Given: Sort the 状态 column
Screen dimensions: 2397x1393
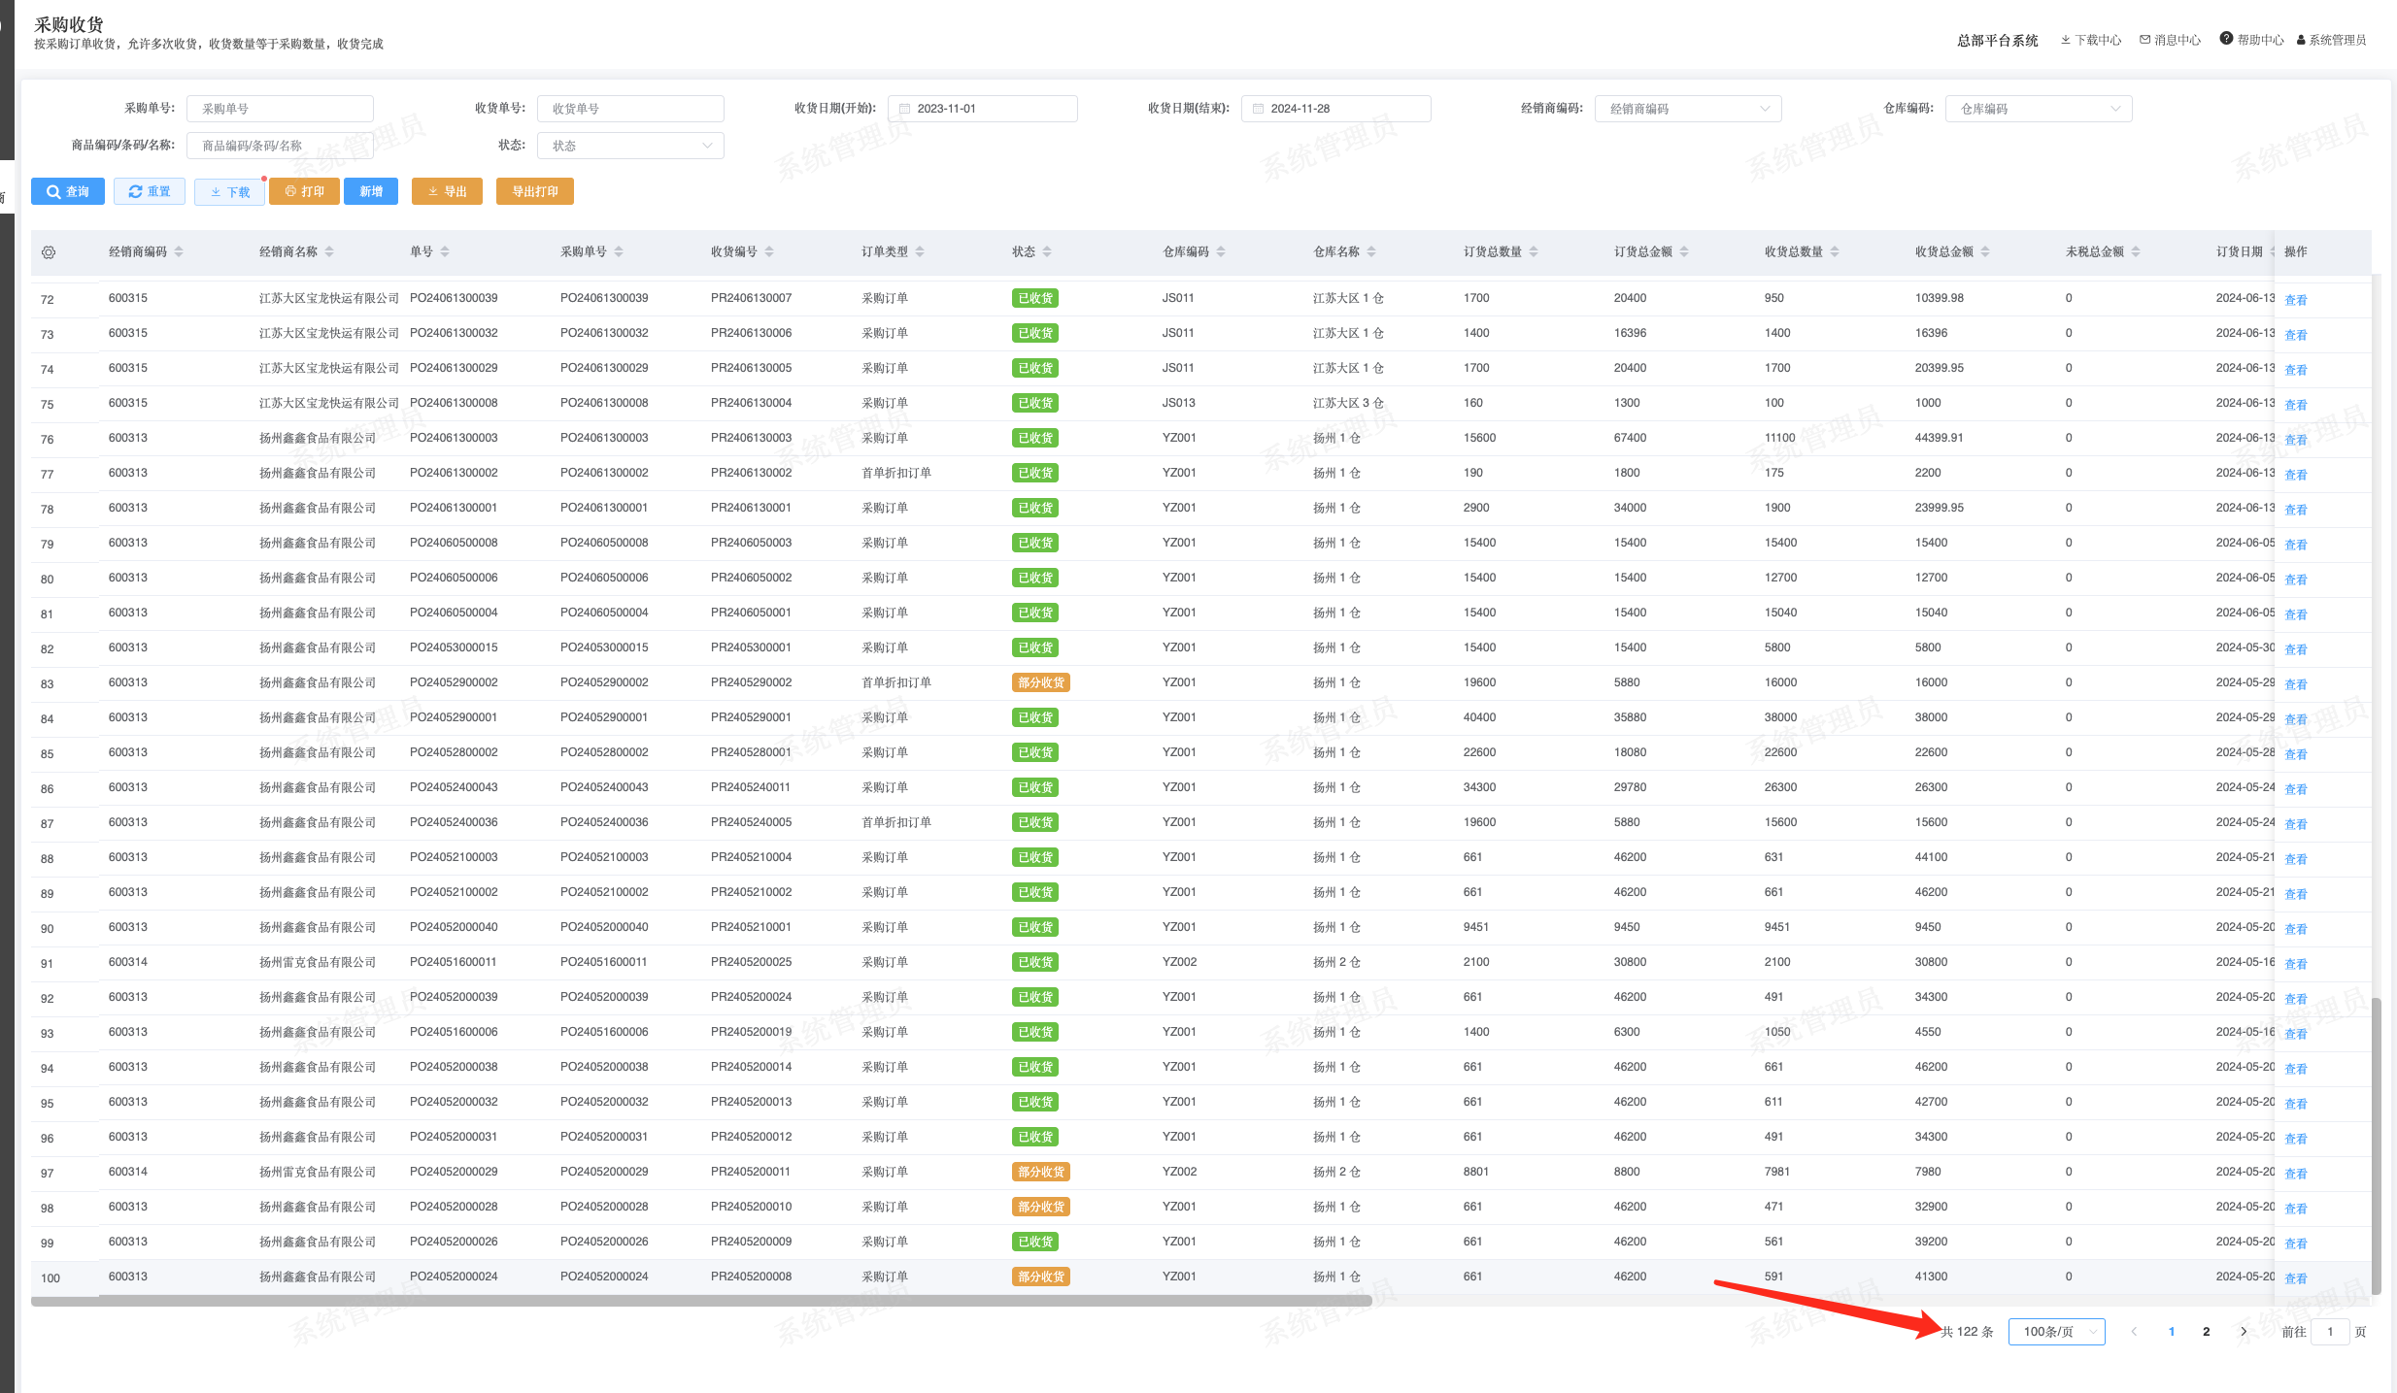Looking at the screenshot, I should [x=1047, y=252].
